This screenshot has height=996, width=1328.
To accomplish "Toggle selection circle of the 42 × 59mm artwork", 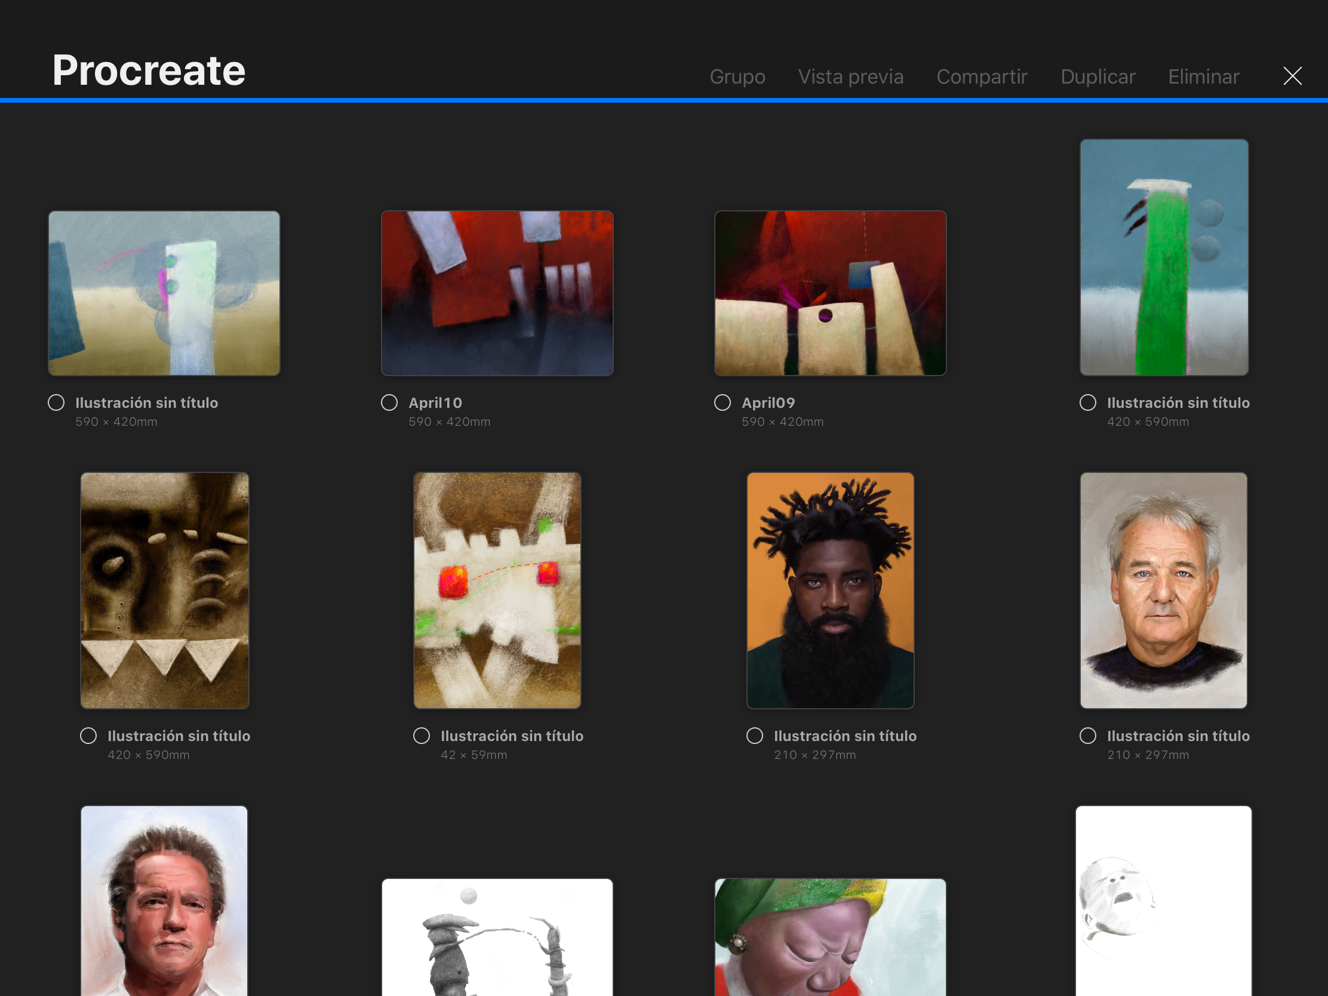I will (422, 736).
